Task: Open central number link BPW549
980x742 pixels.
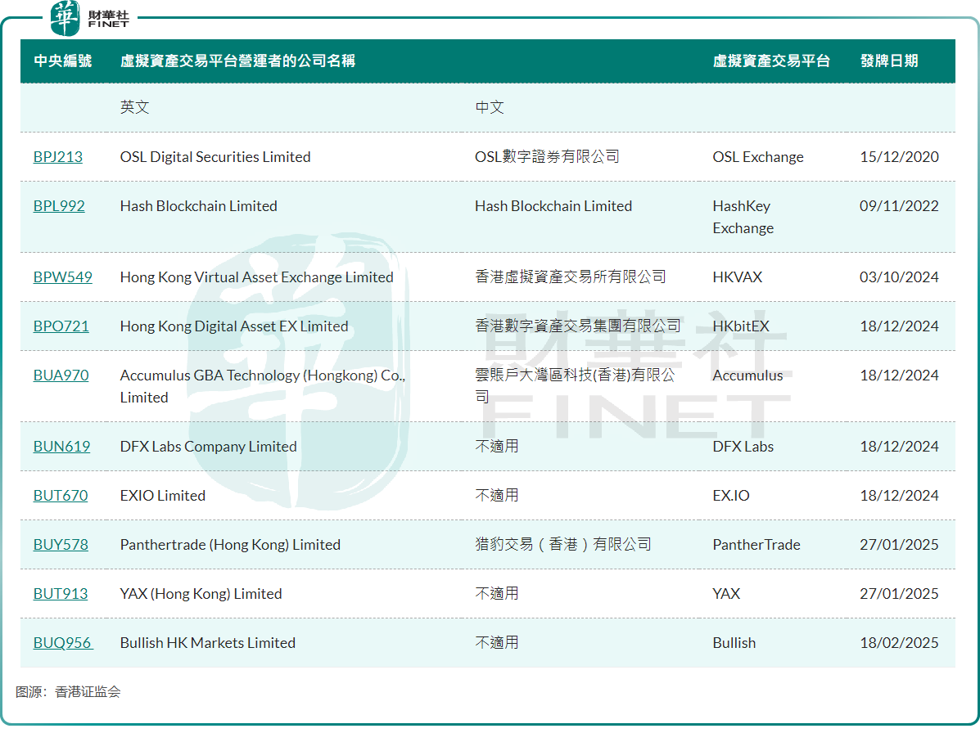Action: pos(62,277)
